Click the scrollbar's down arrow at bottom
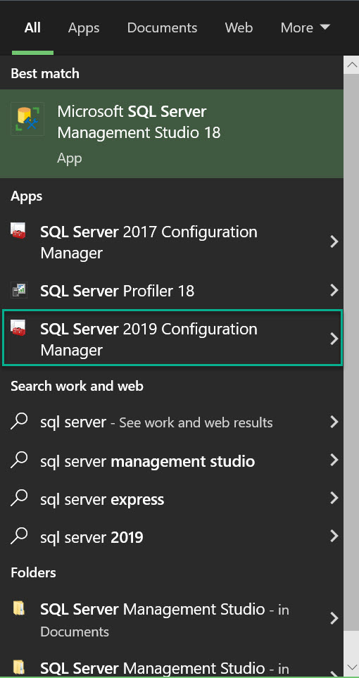Screen dimensions: 359x678 (352, 668)
